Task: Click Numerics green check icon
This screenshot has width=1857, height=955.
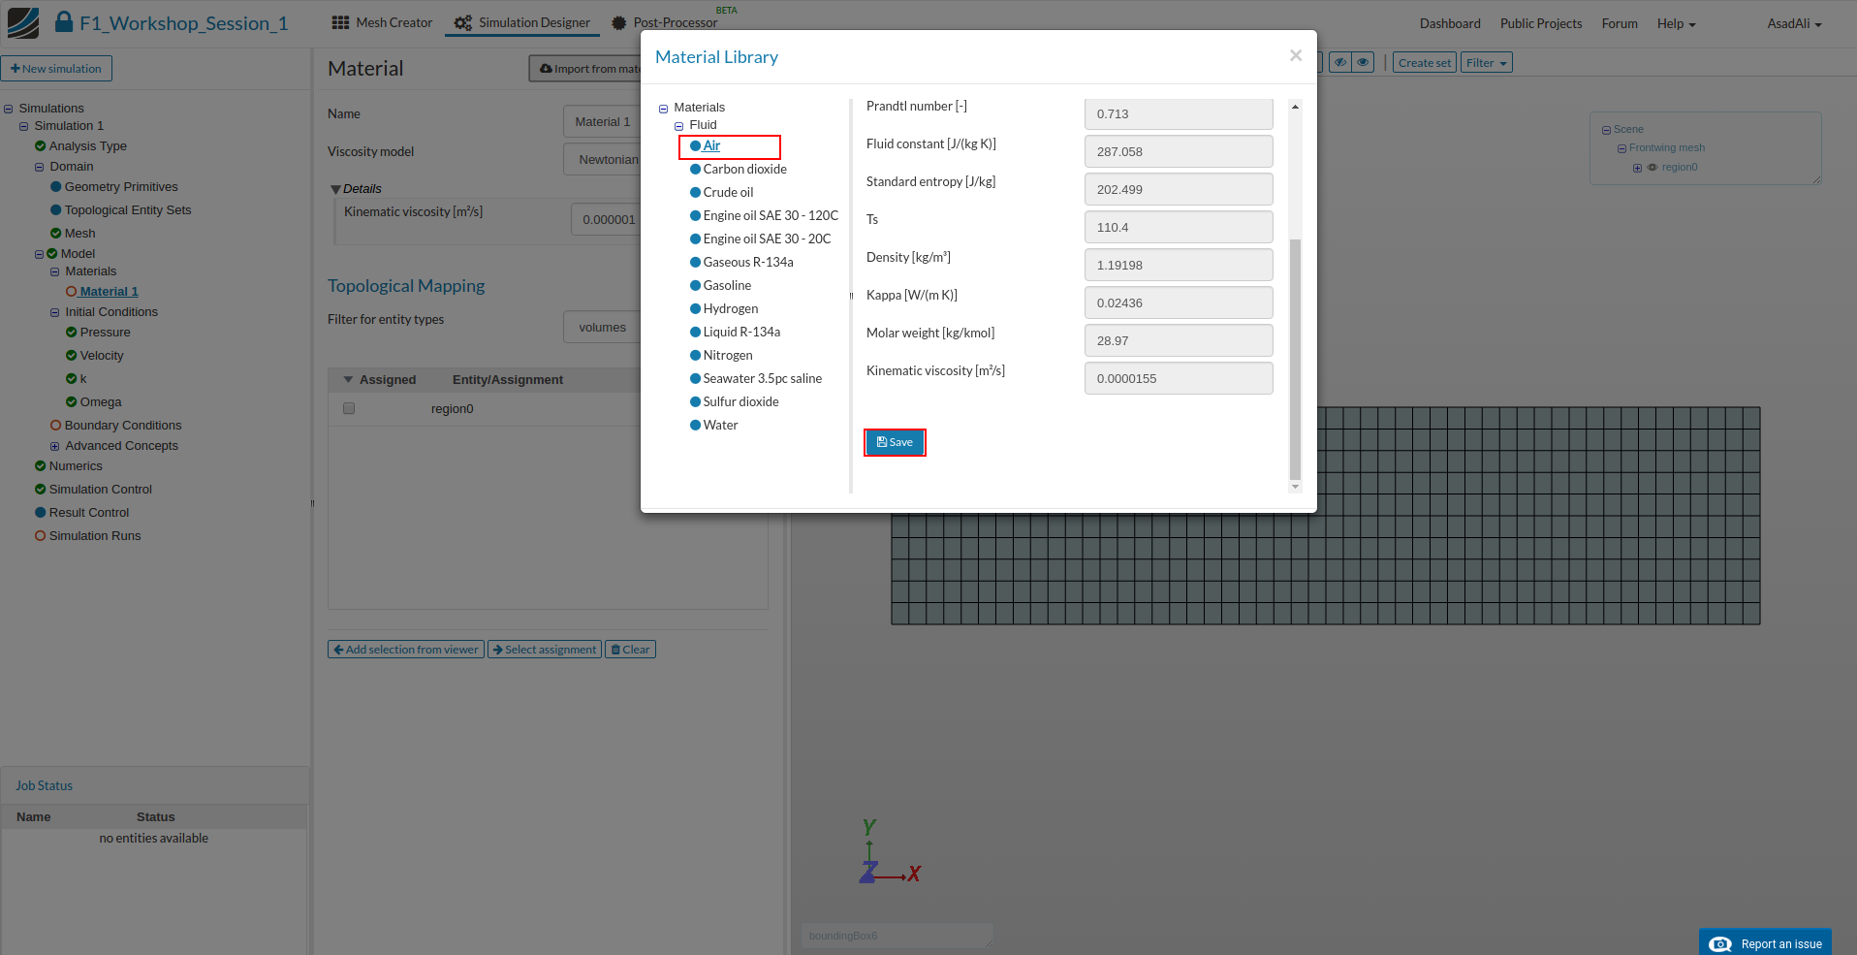Action: pyautogui.click(x=40, y=466)
